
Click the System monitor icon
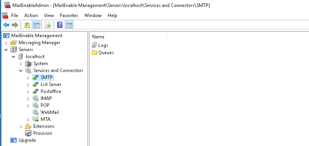point(28,64)
